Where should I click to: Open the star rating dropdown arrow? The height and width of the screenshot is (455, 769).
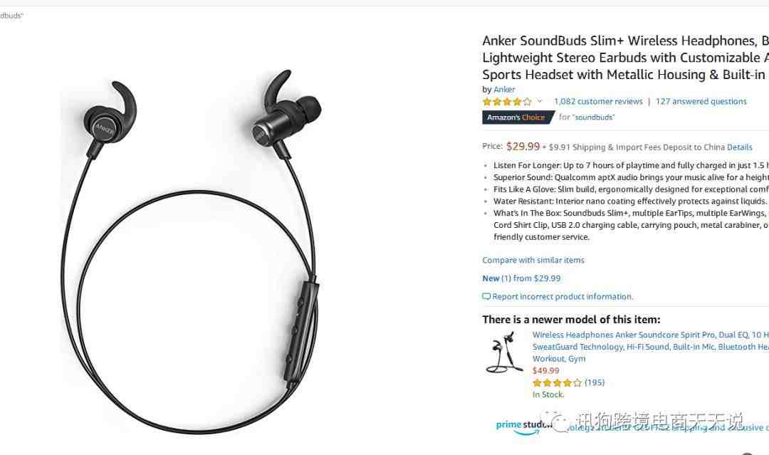[540, 102]
